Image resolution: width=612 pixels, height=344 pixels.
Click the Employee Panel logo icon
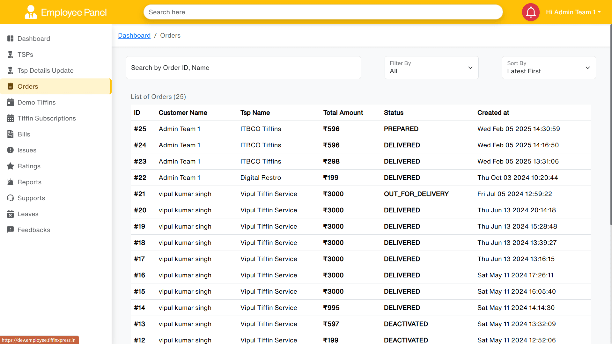coord(31,12)
